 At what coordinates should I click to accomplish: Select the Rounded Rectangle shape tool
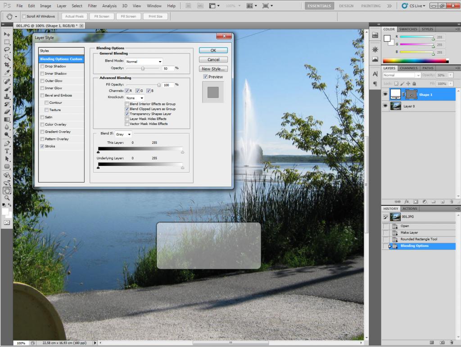pos(7,166)
